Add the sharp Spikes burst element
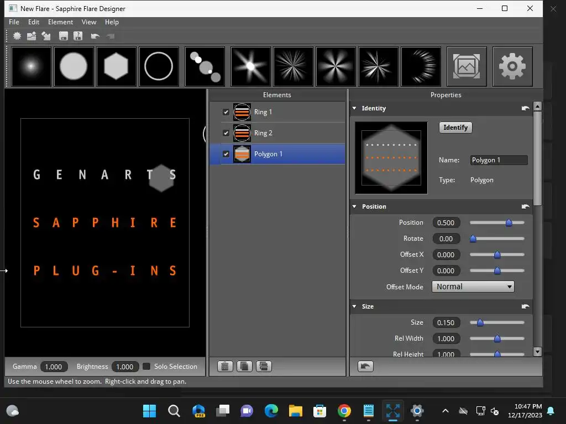Screen dimensions: 566x424 point(378,66)
